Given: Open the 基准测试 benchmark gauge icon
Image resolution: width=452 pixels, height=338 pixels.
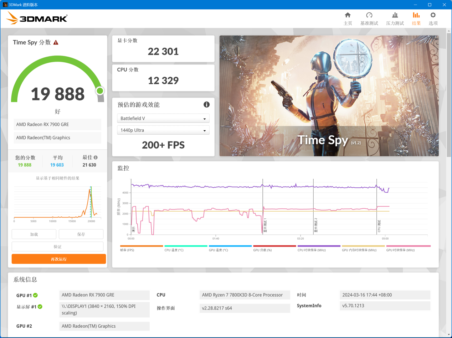Looking at the screenshot, I should click(x=369, y=15).
